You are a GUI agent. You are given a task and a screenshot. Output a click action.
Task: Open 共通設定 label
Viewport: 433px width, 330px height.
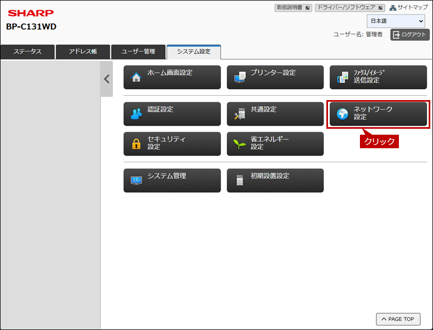[x=263, y=109]
